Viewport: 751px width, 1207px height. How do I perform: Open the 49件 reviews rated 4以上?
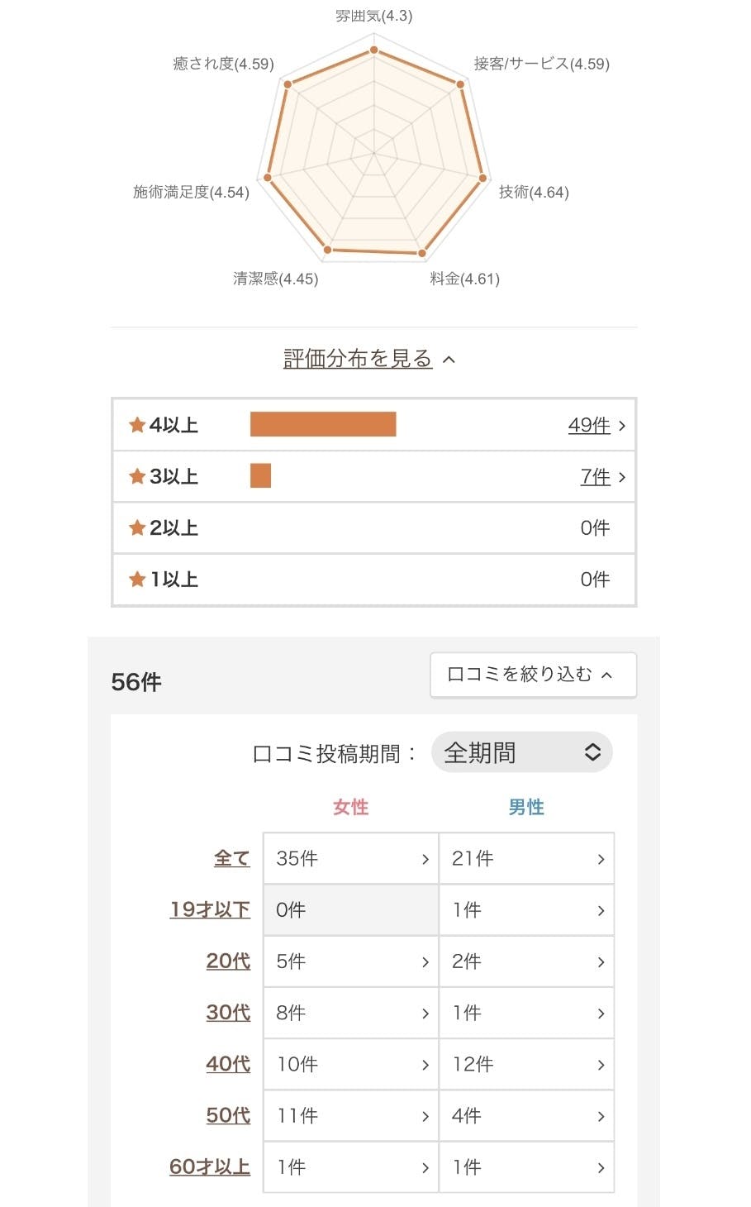point(588,425)
